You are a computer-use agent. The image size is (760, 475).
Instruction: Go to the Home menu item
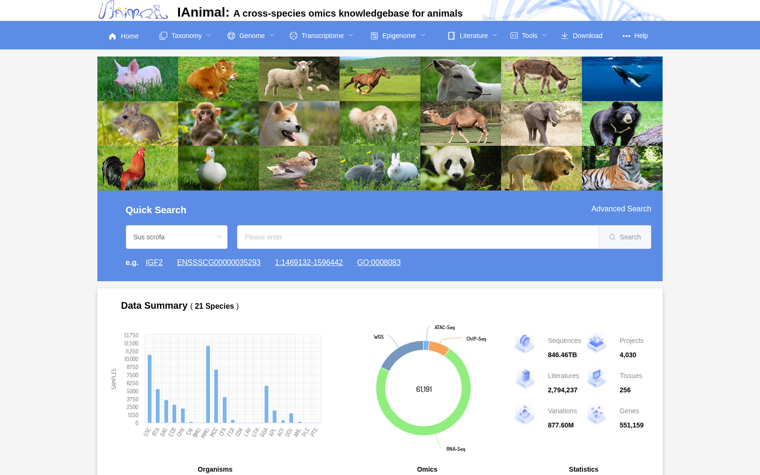coord(123,36)
